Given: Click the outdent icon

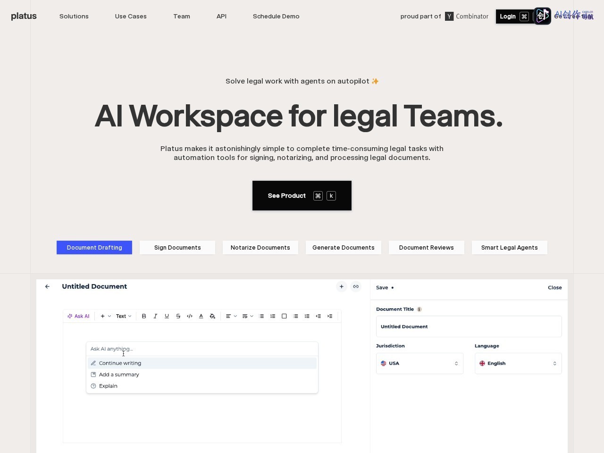Looking at the screenshot, I should tap(319, 316).
